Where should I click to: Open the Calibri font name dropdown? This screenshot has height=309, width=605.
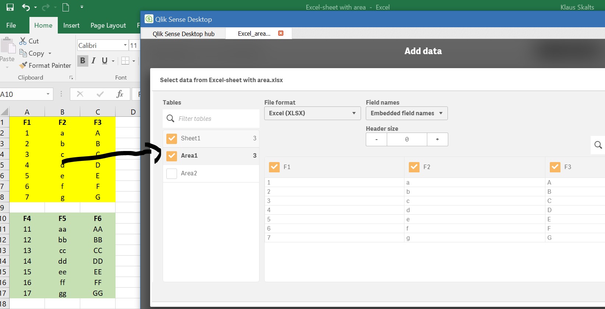pos(125,45)
